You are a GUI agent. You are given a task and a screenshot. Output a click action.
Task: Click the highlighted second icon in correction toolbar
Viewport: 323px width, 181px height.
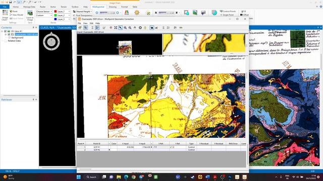point(85,28)
